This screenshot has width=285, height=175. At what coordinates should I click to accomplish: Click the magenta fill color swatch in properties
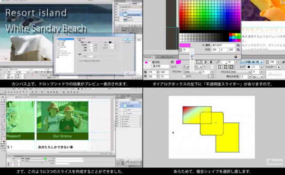[178, 62]
